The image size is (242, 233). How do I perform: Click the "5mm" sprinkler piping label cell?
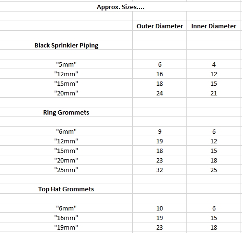[66, 64]
